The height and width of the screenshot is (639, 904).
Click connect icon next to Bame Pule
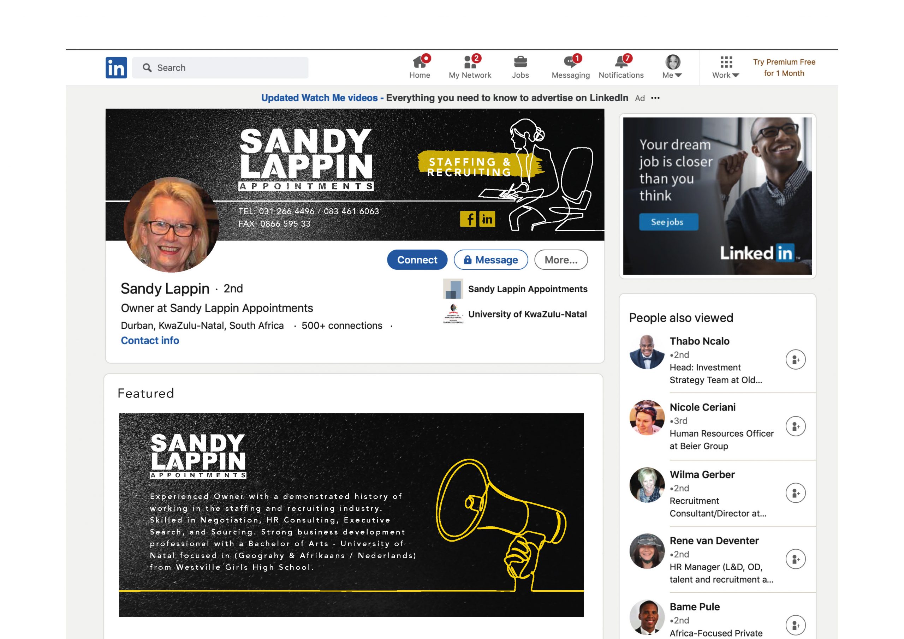point(795,625)
